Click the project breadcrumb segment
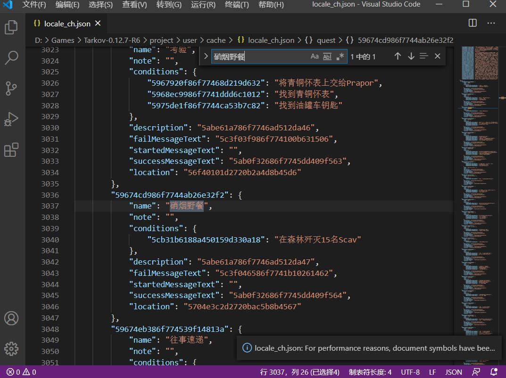 click(161, 40)
